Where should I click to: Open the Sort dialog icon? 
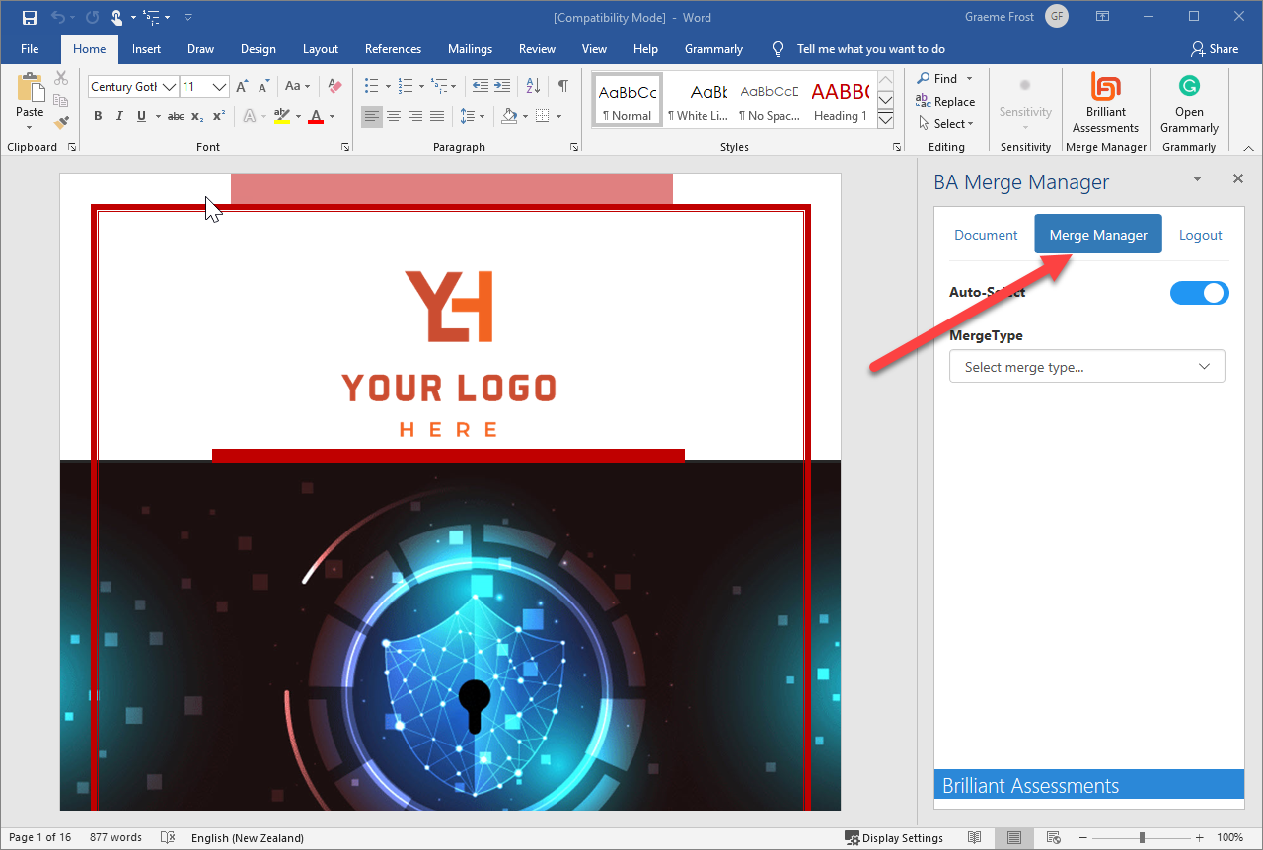point(532,86)
